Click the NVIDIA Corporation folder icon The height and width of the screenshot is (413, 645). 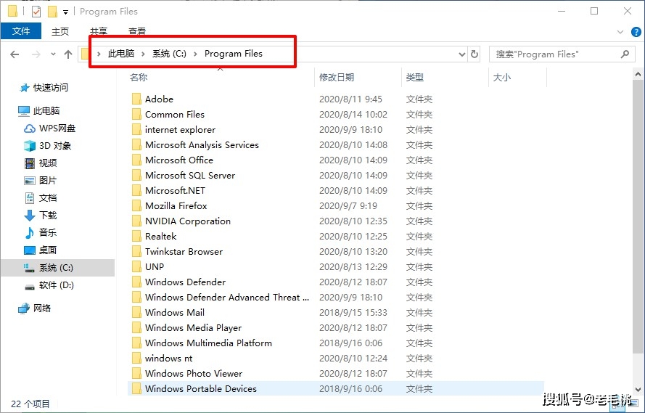click(136, 221)
